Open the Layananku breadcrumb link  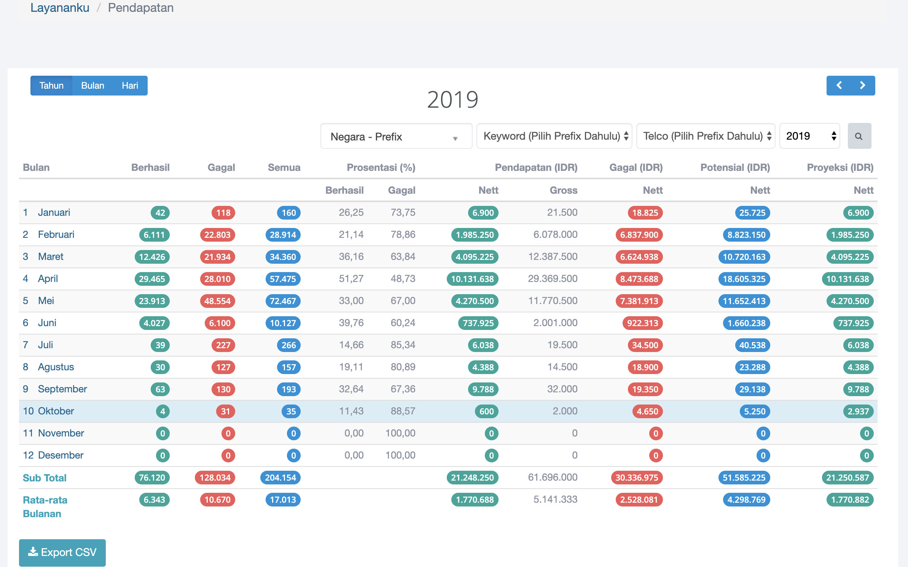60,8
